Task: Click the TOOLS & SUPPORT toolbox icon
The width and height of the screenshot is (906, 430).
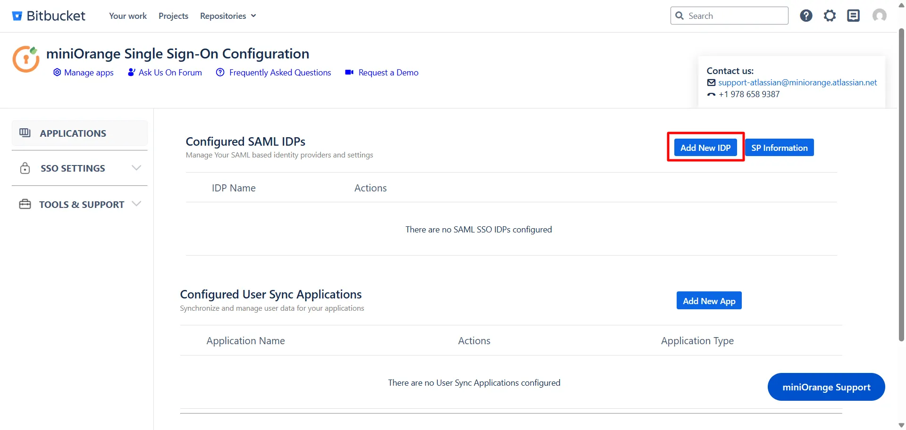Action: pos(25,204)
